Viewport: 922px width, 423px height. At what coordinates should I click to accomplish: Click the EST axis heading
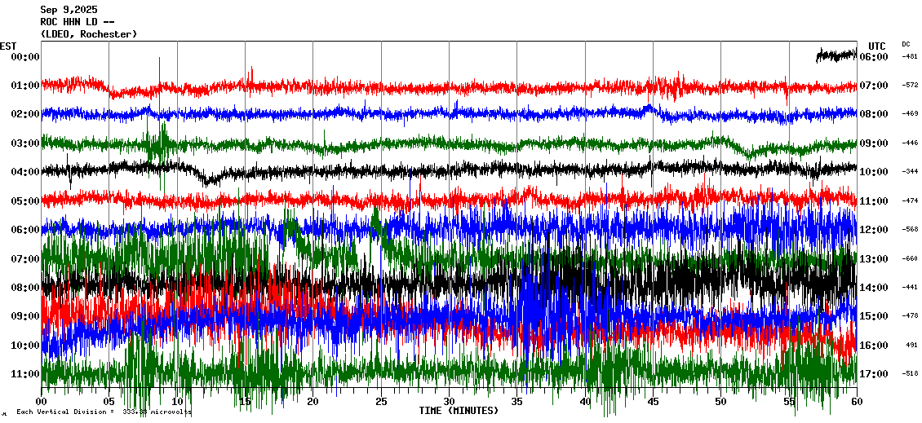[8, 46]
